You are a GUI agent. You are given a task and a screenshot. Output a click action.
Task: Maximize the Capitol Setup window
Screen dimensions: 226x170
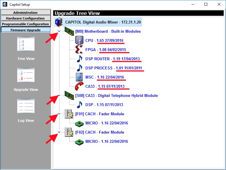[x=206, y=4]
